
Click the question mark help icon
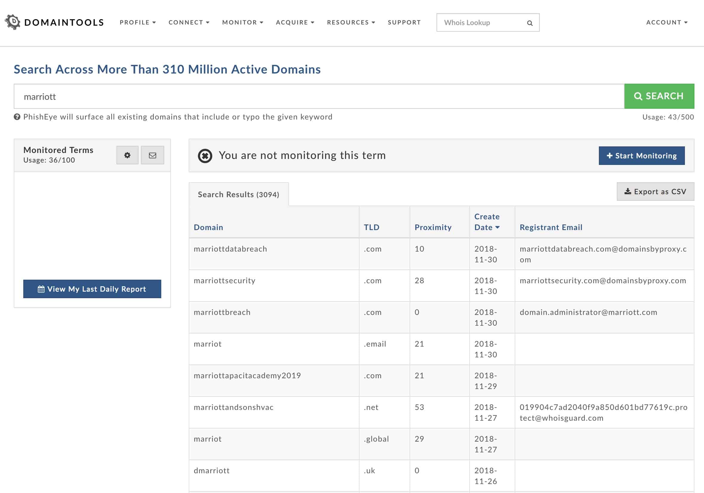click(17, 117)
